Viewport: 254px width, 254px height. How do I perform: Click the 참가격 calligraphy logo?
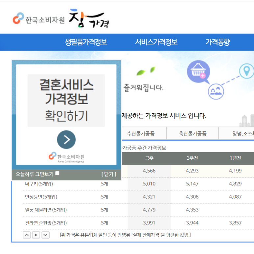click(x=89, y=18)
